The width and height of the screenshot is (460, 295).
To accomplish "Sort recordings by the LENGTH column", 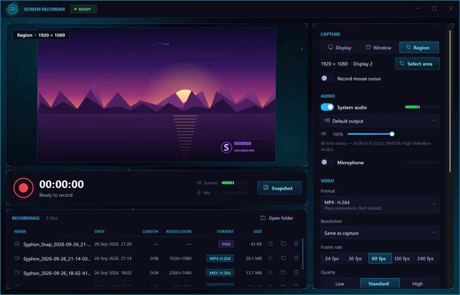I will click(x=150, y=232).
